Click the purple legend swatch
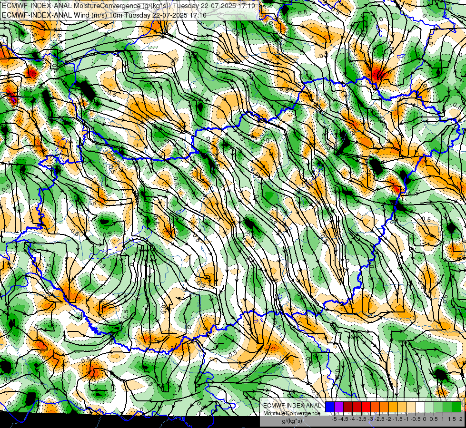This screenshot has height=428, width=466. (339, 407)
